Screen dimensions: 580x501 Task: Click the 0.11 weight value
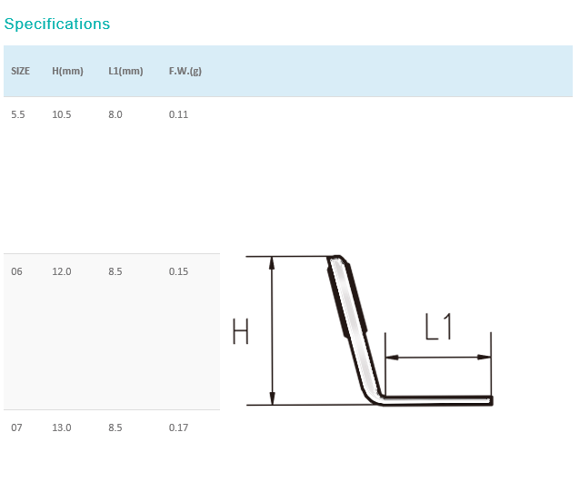tap(178, 114)
